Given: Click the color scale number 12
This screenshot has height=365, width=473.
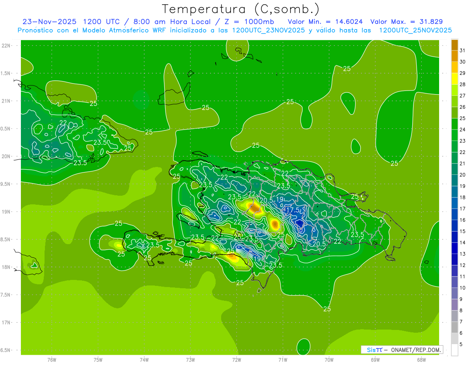Looking at the screenshot, I should 463,265.
